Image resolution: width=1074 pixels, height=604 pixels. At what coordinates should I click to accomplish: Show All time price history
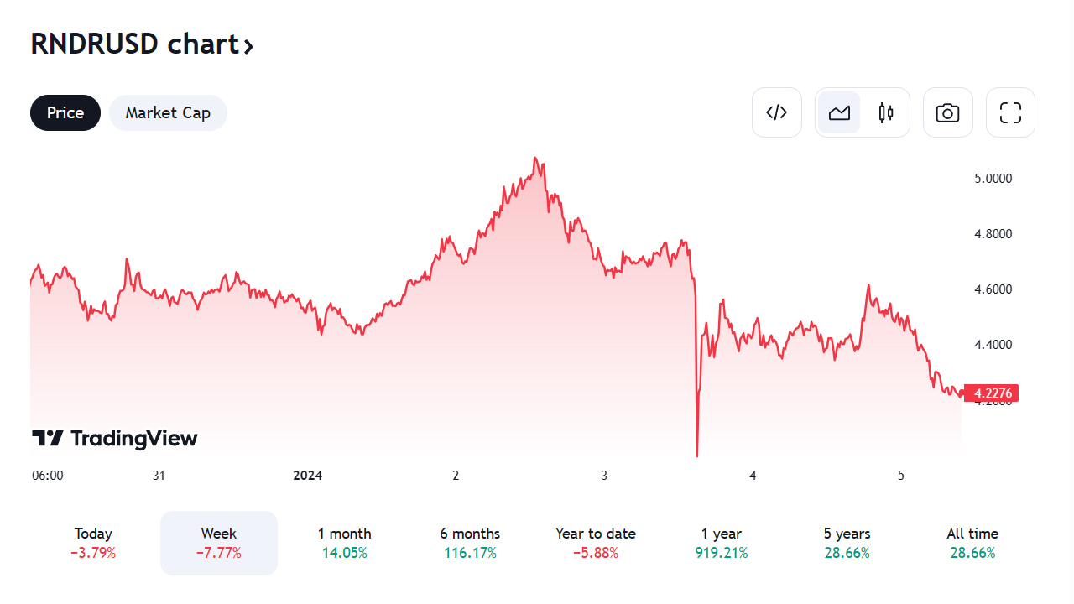coord(972,543)
